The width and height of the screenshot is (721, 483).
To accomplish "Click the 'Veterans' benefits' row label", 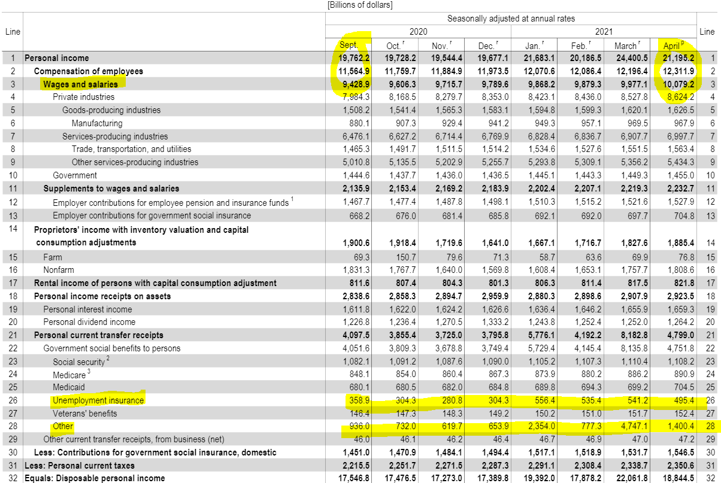I will pyautogui.click(x=85, y=414).
